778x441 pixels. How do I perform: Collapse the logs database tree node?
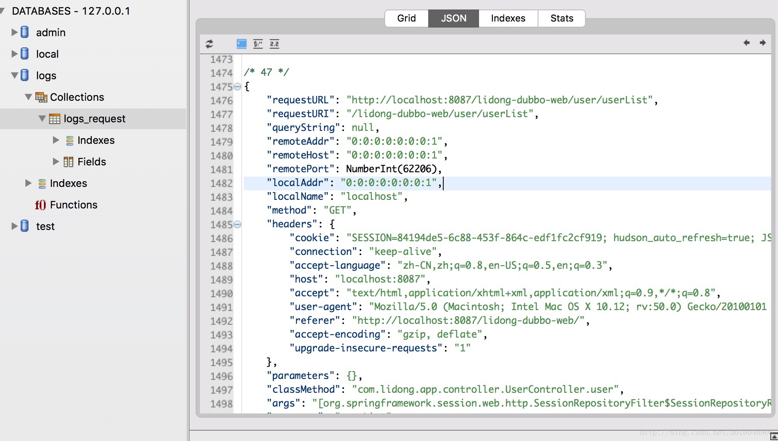tap(14, 75)
